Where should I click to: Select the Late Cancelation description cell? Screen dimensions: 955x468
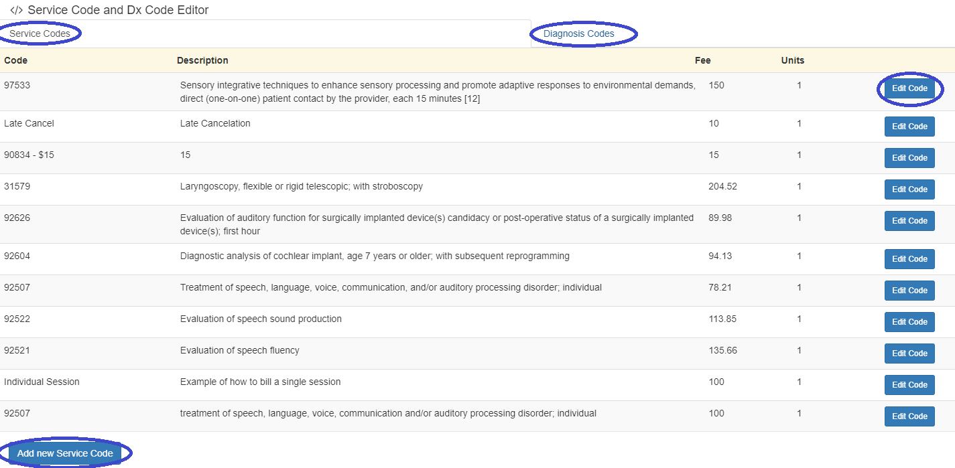215,123
